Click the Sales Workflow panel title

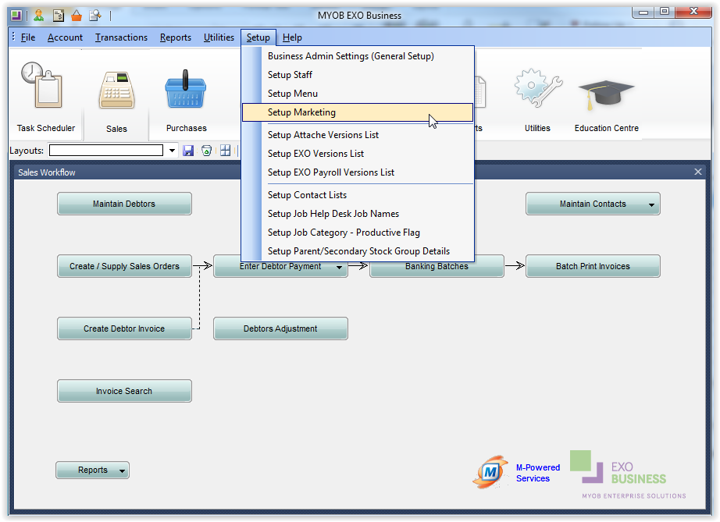[47, 172]
